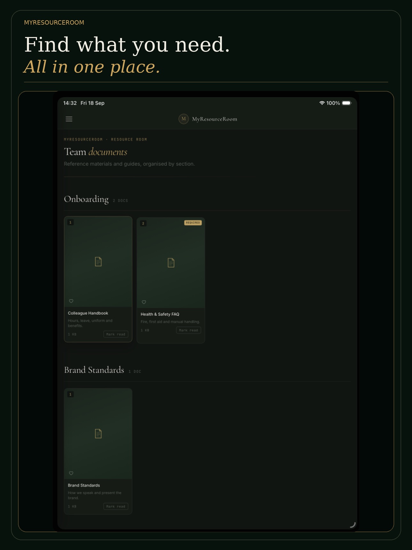Screen dimensions: 412x550
Task: Click the MyResourceRoom header title
Action: (x=215, y=119)
